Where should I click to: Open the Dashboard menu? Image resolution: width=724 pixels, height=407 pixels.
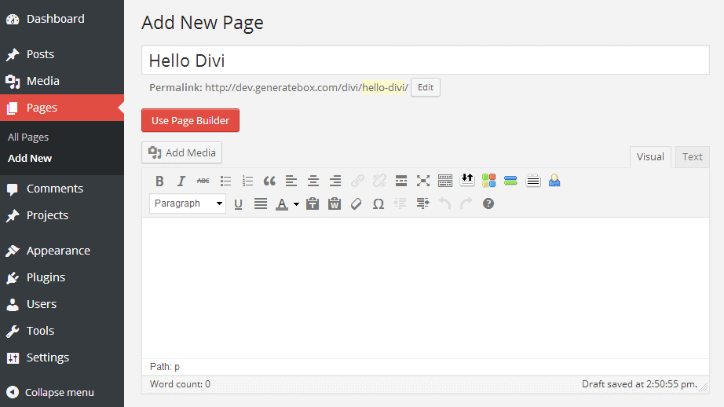tap(62, 19)
